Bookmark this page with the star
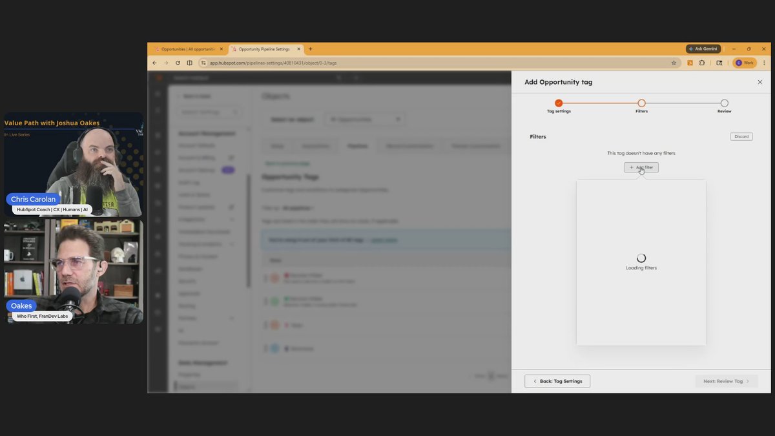The height and width of the screenshot is (436, 775). [x=674, y=63]
